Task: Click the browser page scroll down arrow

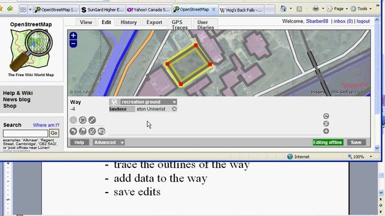Action: (377, 148)
